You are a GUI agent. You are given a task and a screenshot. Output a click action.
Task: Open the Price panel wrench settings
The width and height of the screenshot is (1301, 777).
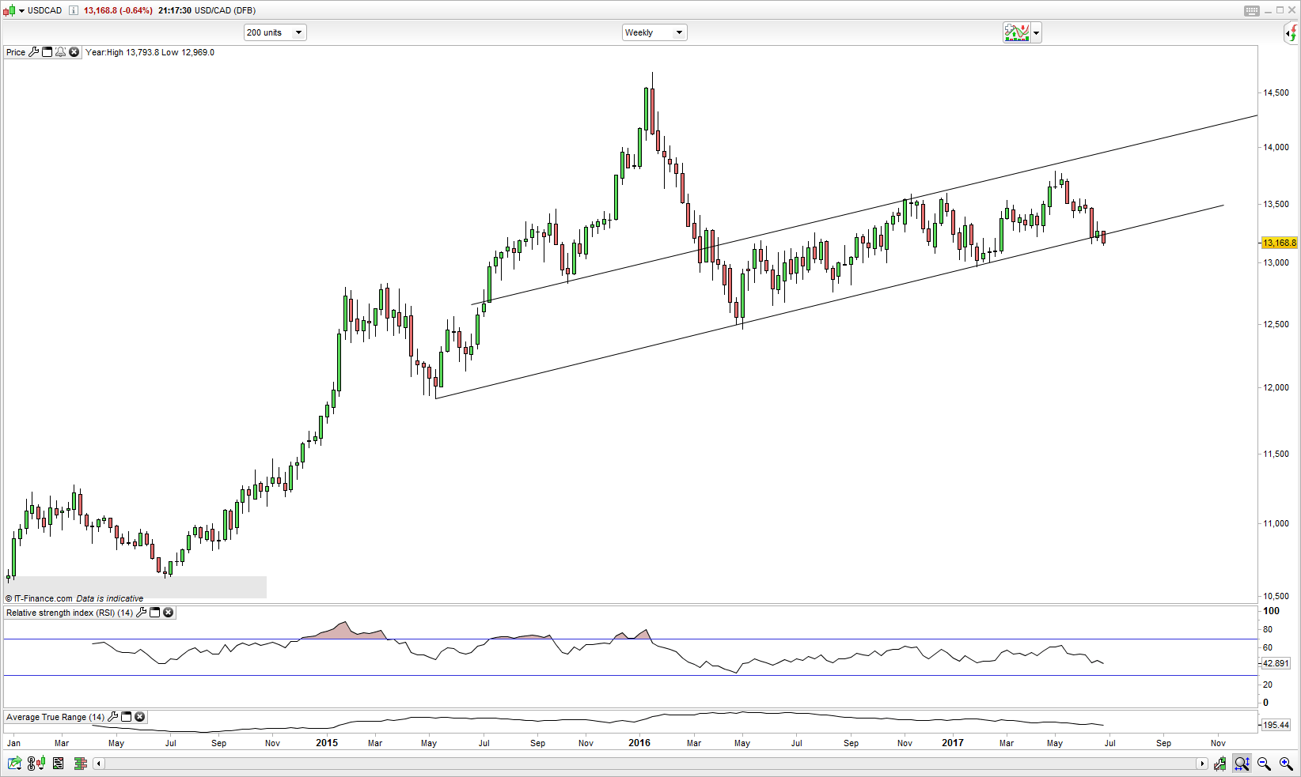[33, 52]
